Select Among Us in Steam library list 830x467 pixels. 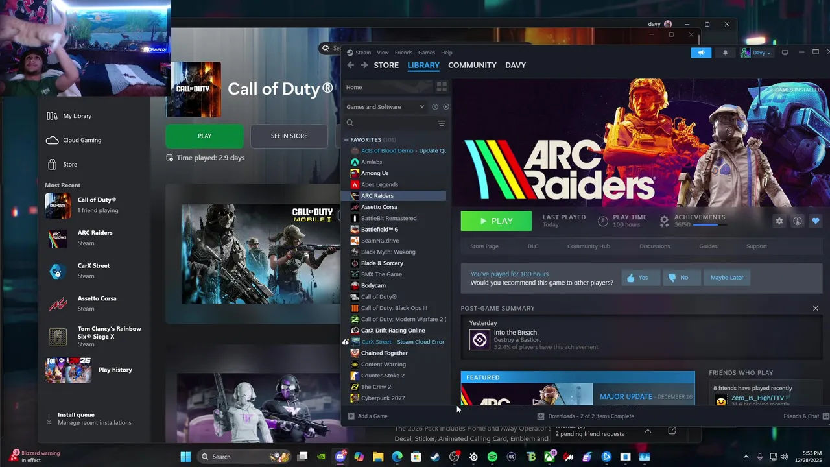[x=375, y=173]
